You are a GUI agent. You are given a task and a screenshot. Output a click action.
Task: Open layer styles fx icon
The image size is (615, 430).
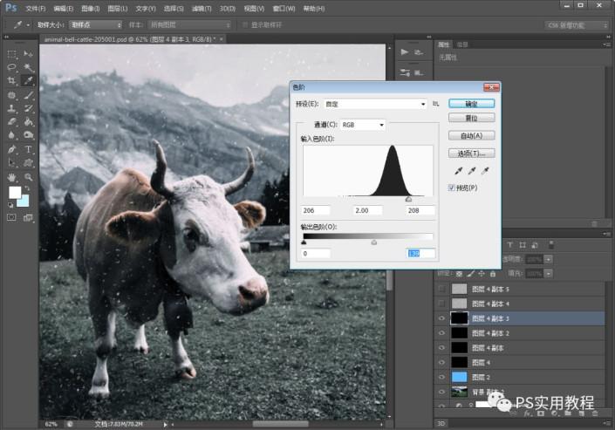click(528, 413)
